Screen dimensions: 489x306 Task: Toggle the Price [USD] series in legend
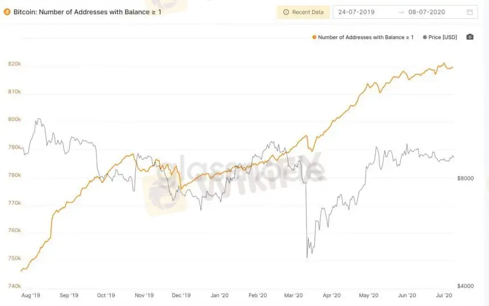(442, 37)
